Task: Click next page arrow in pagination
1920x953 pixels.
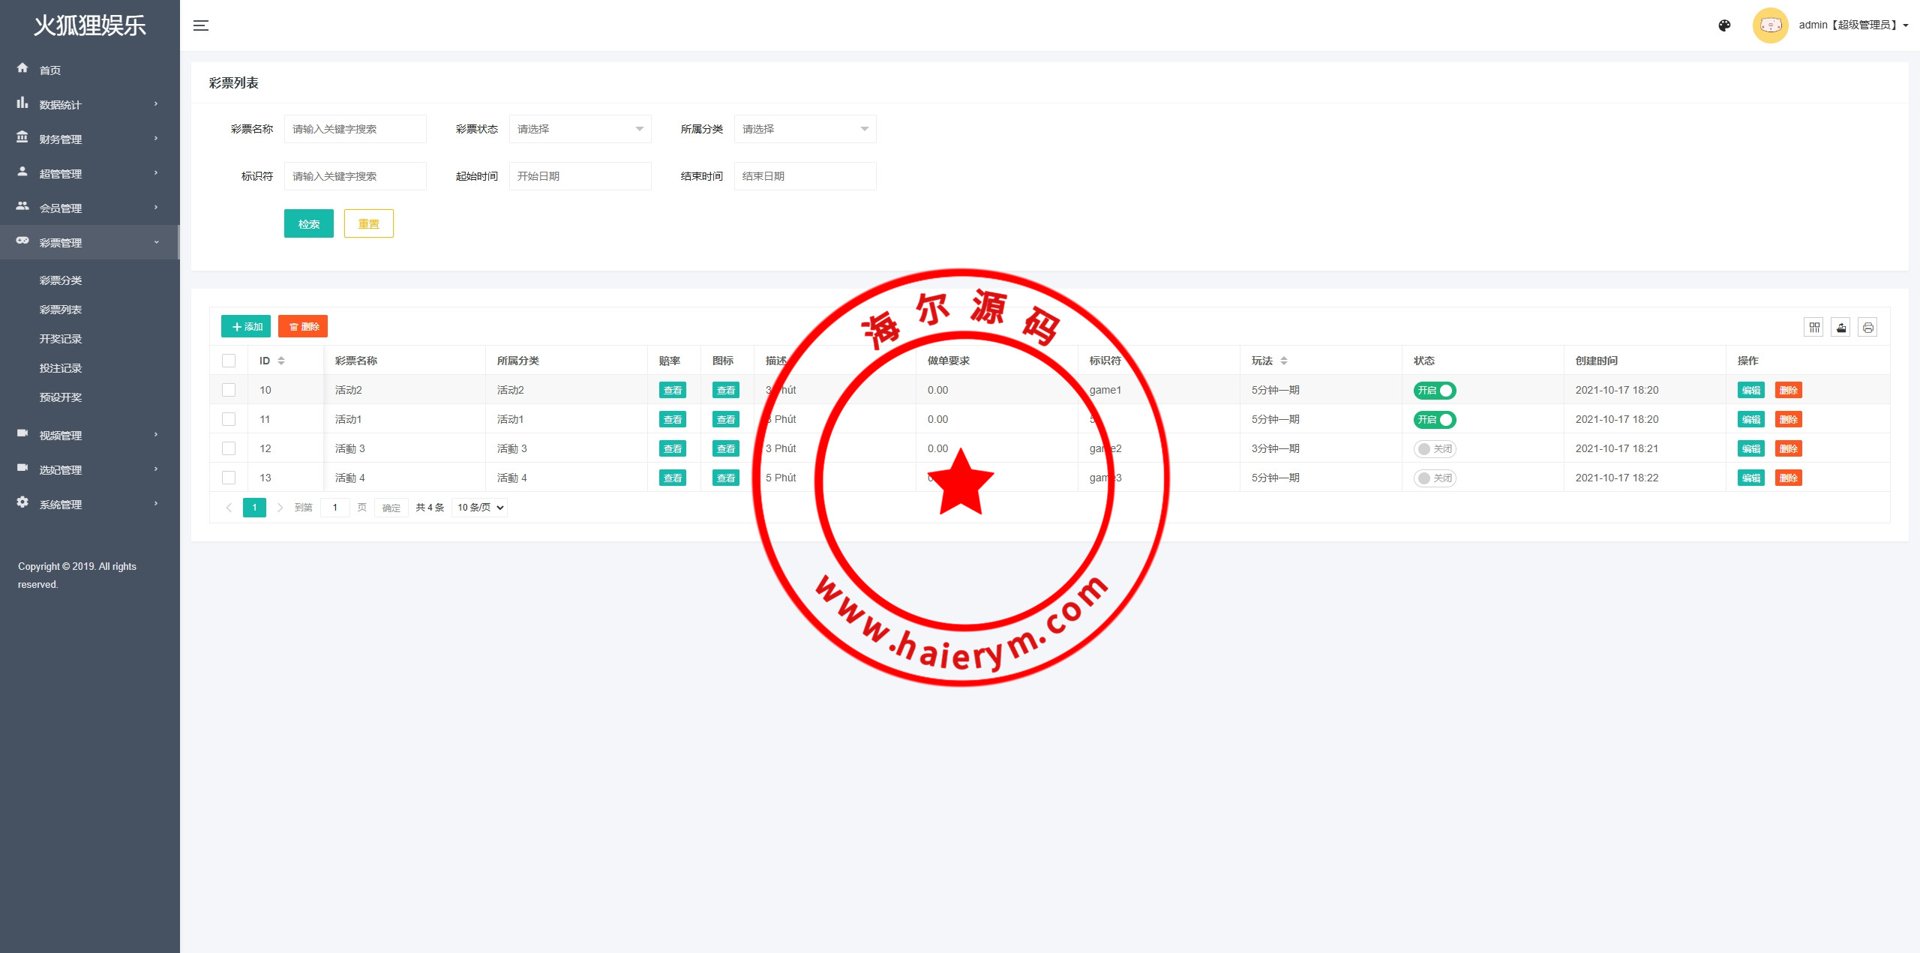Action: 280,508
